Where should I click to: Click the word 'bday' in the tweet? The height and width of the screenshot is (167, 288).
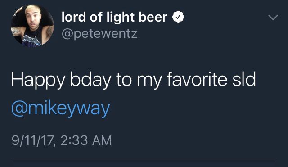coord(90,80)
